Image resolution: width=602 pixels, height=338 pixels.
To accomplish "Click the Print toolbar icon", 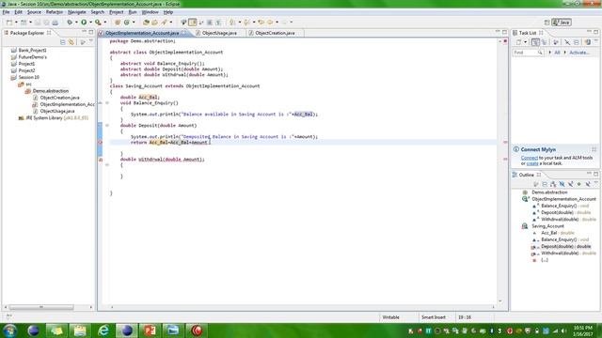I will 55,23.
